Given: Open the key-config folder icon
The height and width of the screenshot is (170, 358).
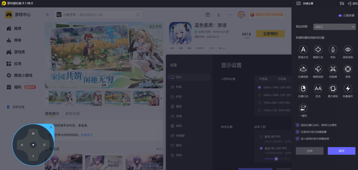Looking at the screenshot, I should click(x=342, y=3).
